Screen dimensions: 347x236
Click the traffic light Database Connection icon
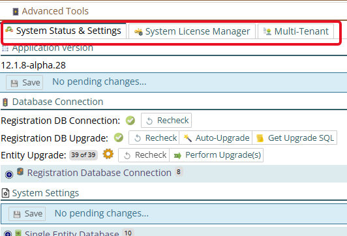coord(5,102)
